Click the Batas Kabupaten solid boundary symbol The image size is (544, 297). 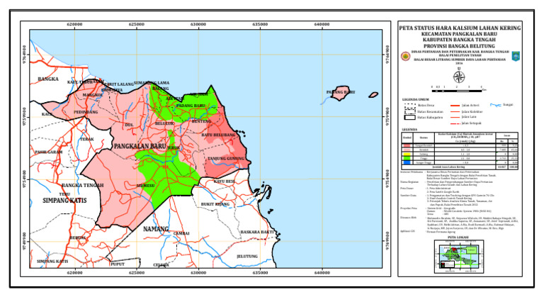[x=409, y=118]
